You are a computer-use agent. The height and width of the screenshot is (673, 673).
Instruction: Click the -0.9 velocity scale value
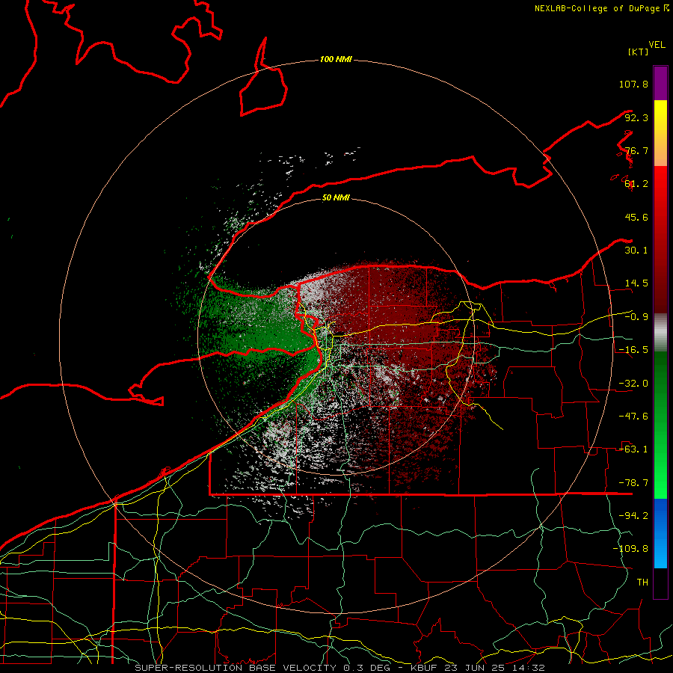point(636,317)
